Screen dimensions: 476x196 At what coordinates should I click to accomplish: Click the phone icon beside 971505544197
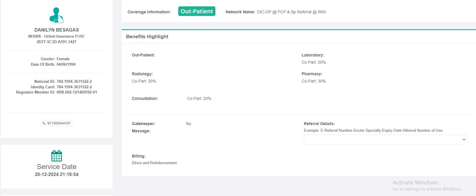(x=44, y=123)
